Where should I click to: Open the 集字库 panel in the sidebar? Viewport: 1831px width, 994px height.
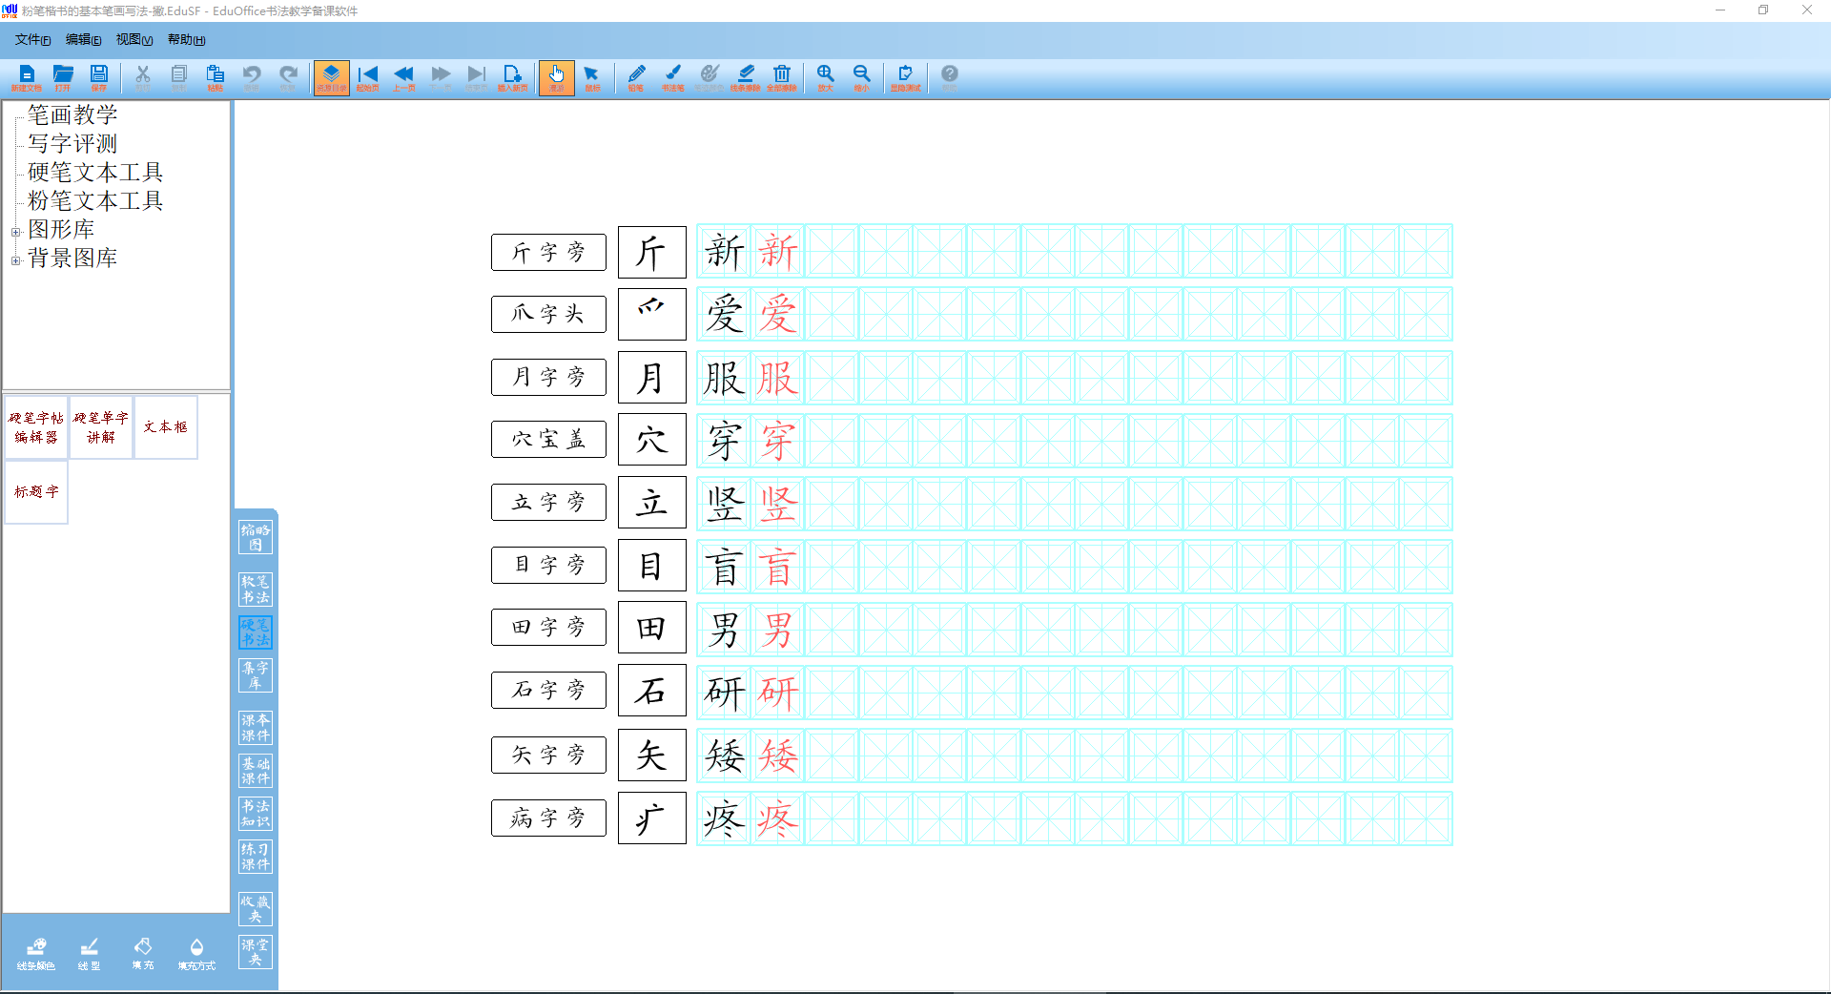[x=255, y=675]
